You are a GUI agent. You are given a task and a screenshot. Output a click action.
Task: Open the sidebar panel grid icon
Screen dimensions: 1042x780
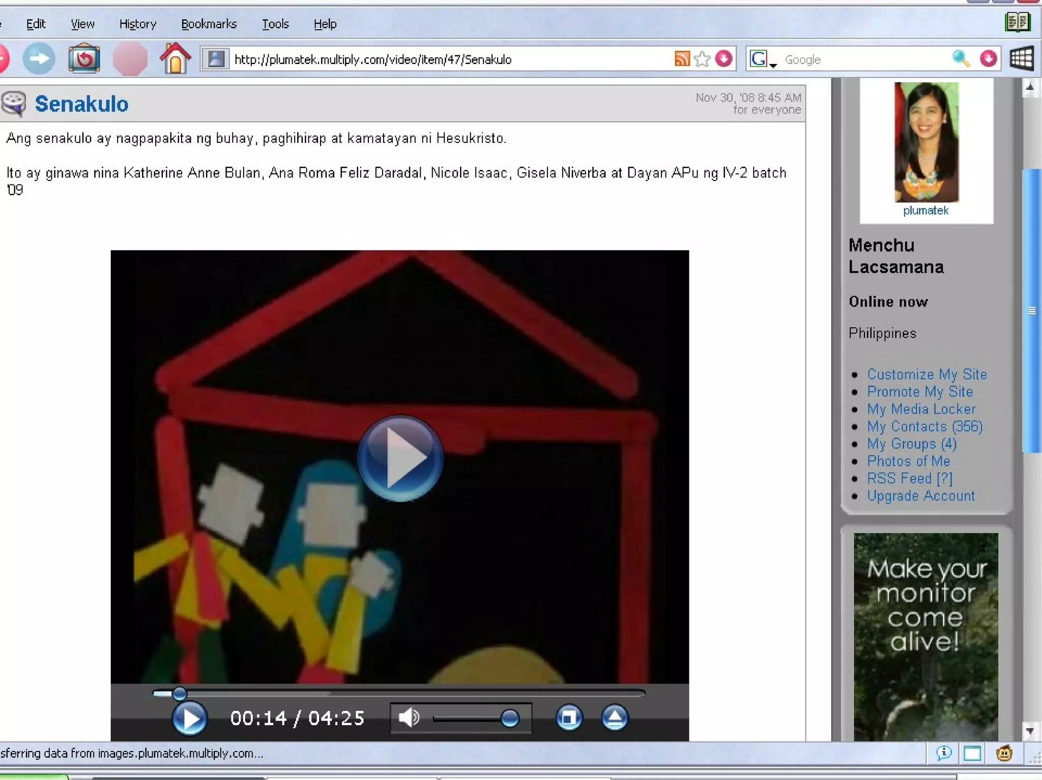(x=1021, y=59)
